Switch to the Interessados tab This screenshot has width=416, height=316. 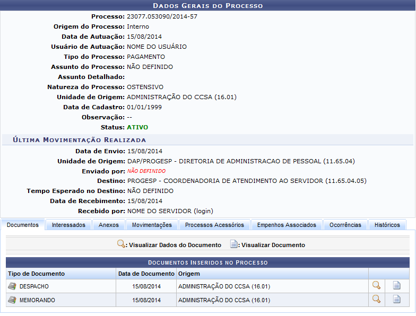click(x=68, y=225)
